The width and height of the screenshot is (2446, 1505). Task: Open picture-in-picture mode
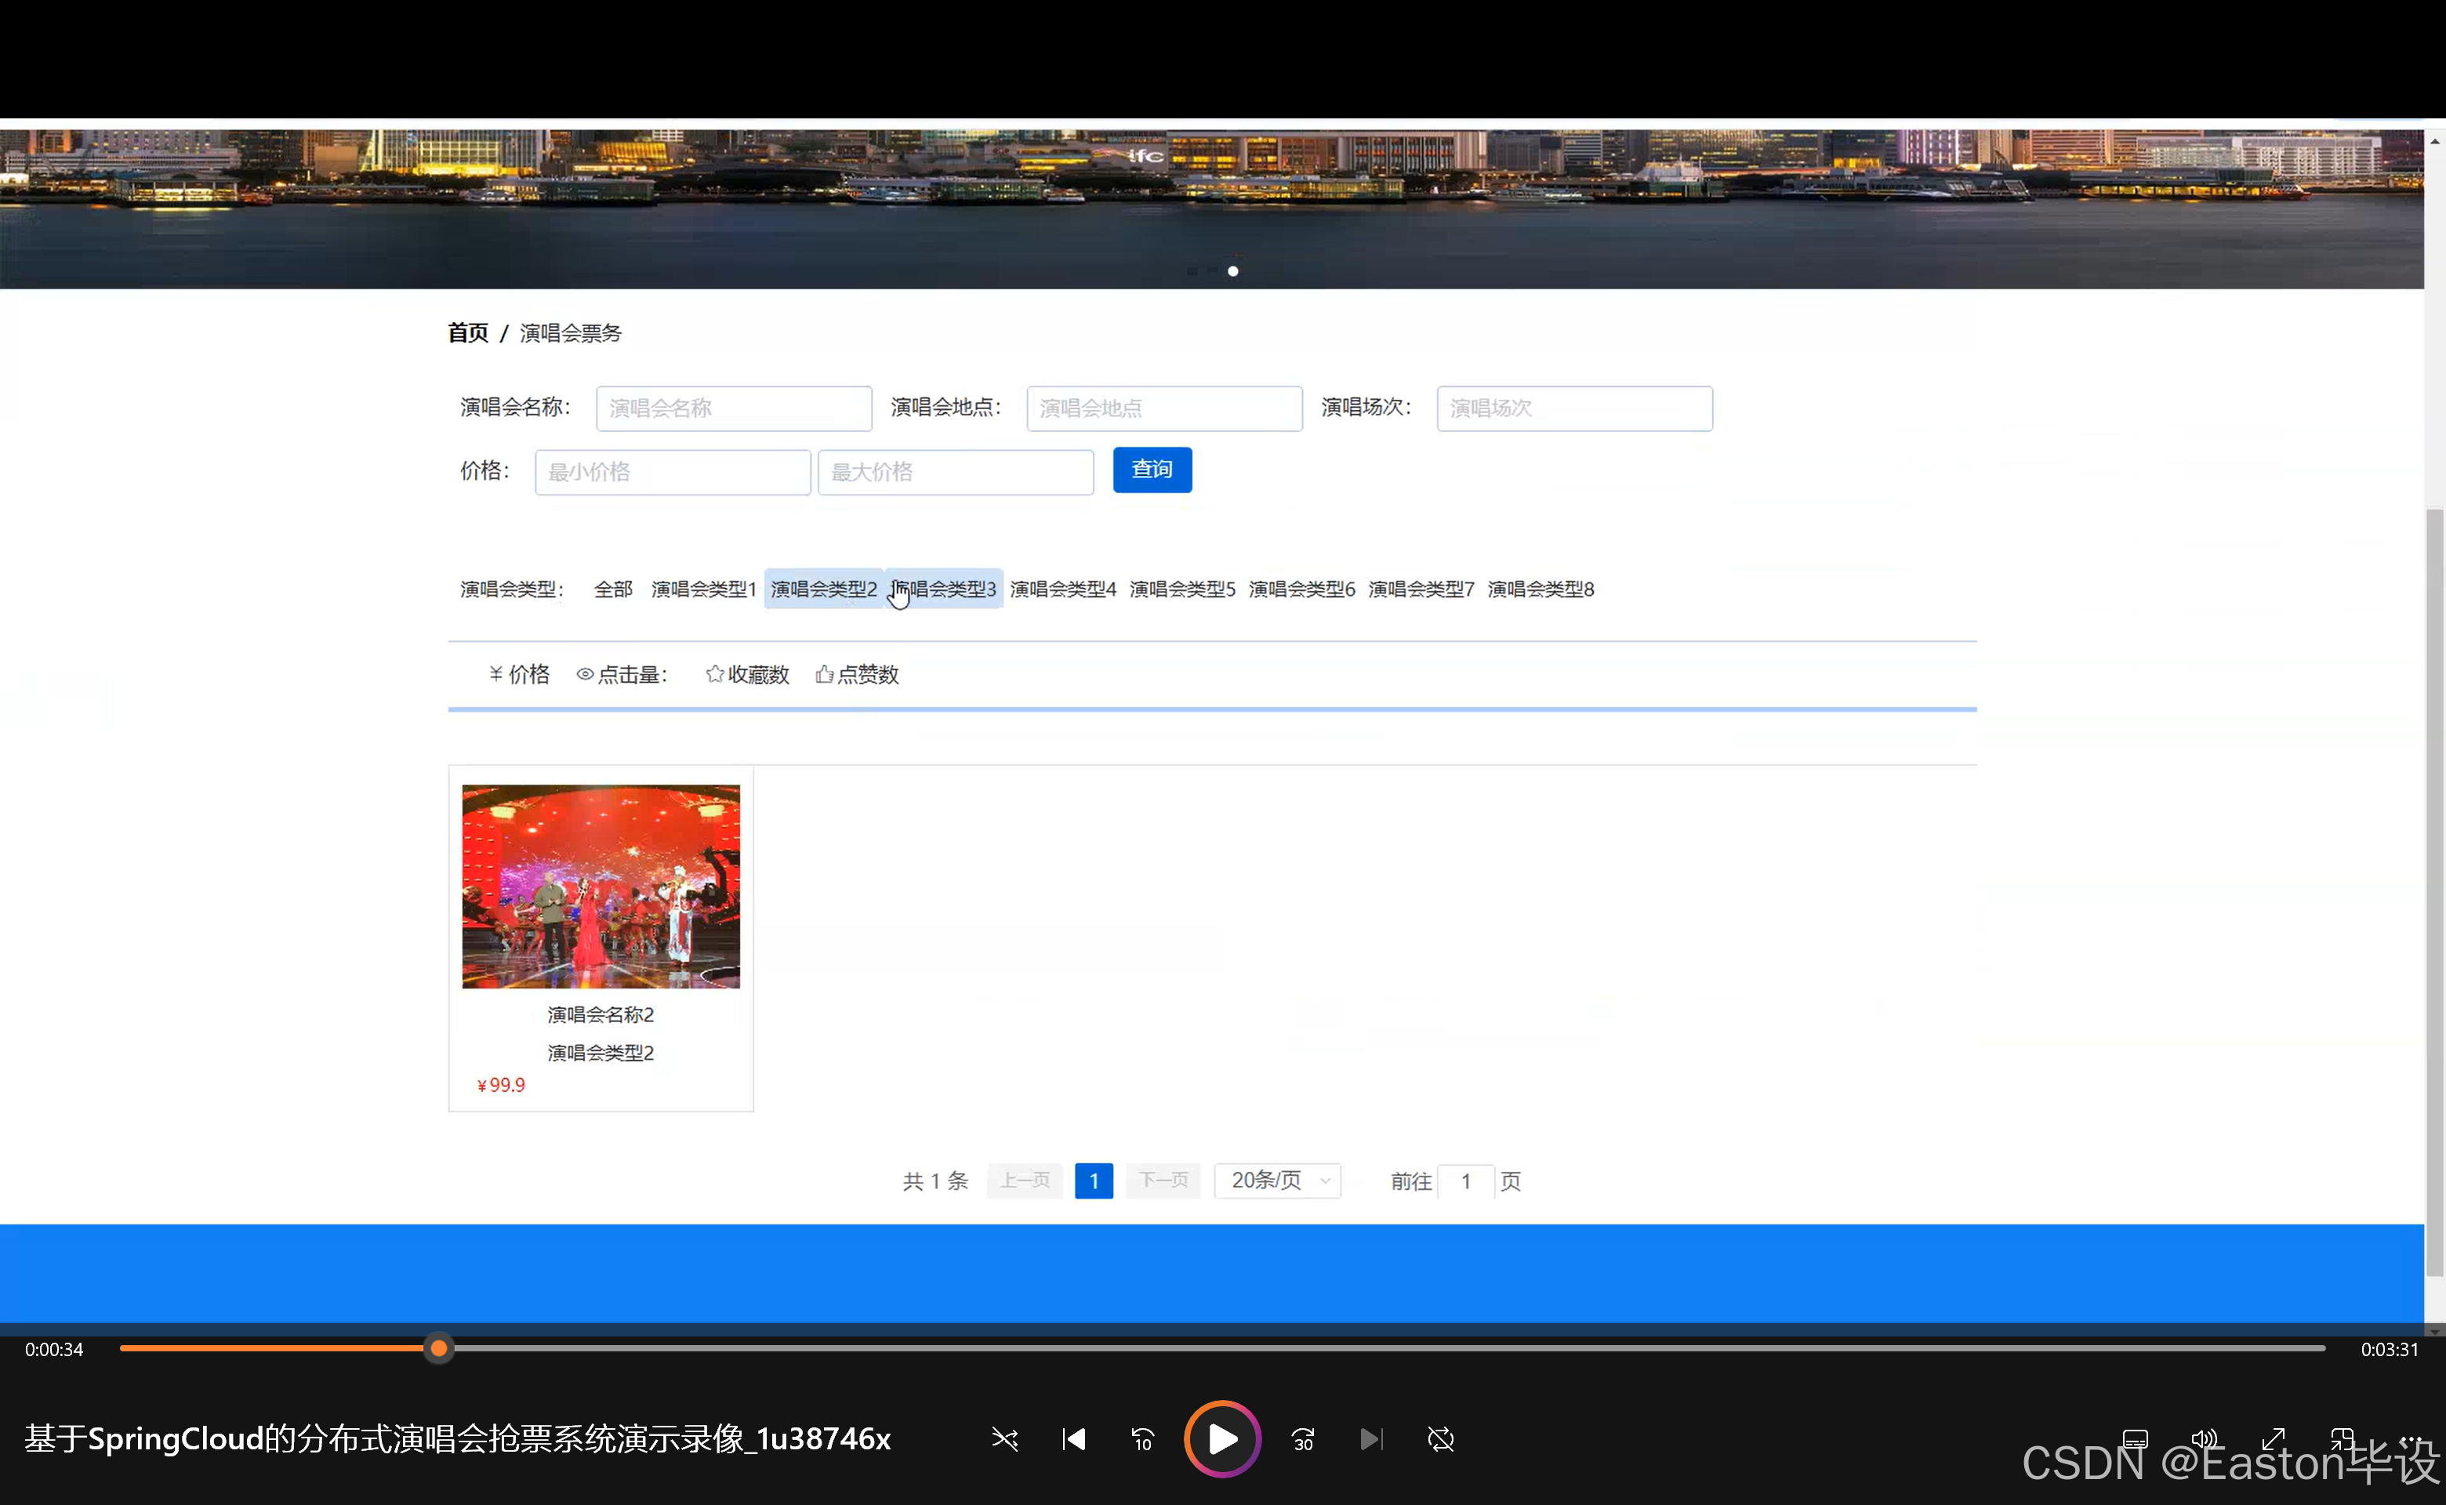click(2343, 1439)
